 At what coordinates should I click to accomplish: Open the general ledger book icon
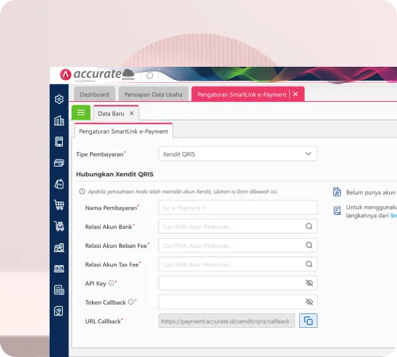59,141
